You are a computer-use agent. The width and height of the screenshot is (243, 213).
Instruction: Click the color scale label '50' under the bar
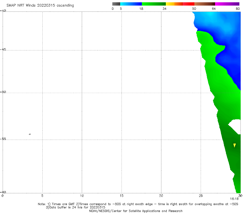(194, 9)
